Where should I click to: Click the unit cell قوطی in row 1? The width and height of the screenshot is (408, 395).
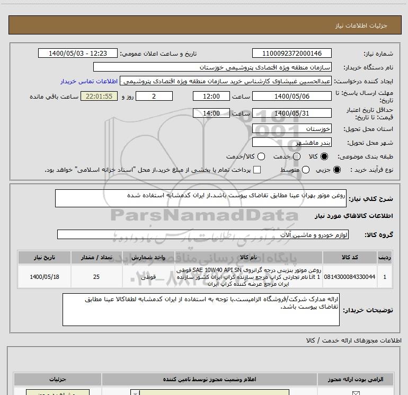[148, 277]
